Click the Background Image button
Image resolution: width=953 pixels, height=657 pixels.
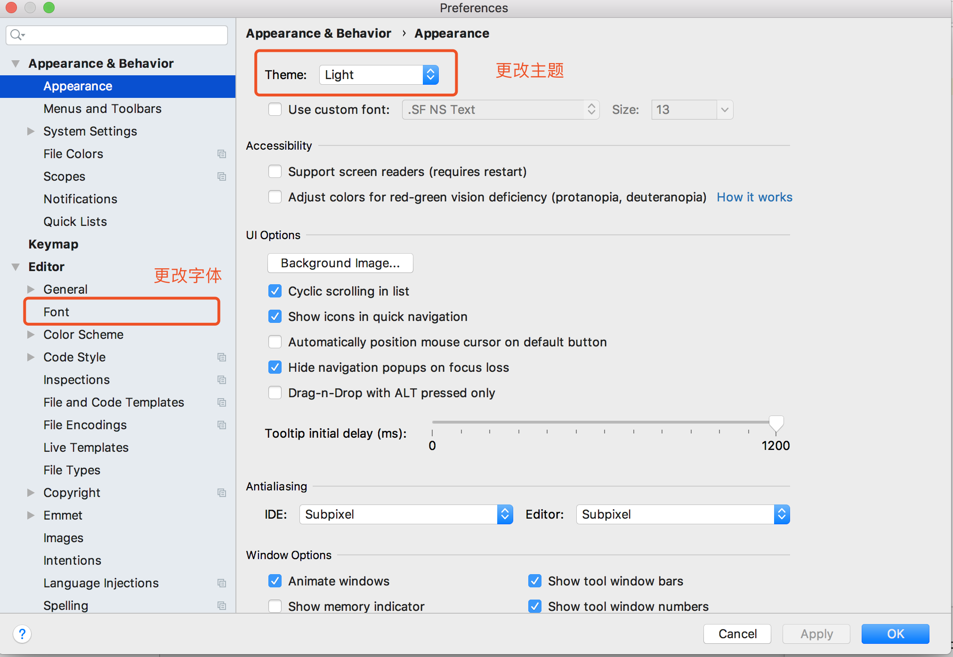pos(340,263)
